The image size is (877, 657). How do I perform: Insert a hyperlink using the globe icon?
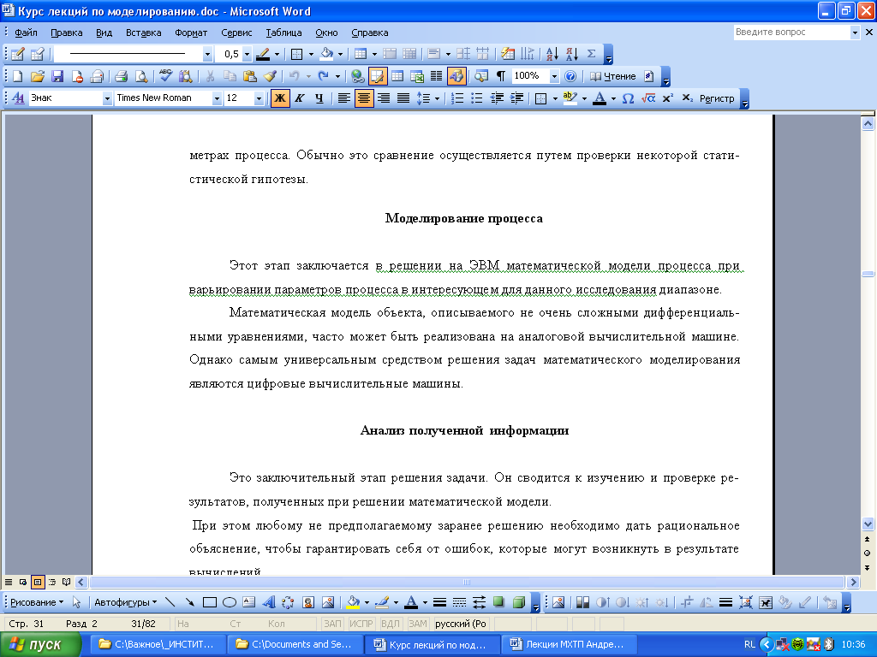point(357,76)
